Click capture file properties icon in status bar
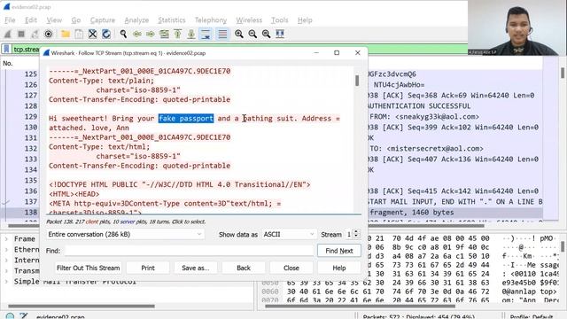 point(24,316)
